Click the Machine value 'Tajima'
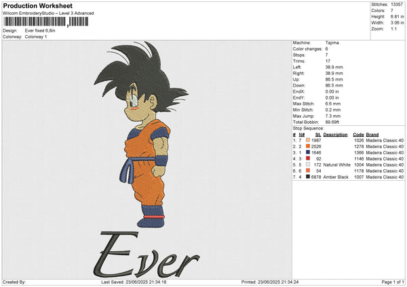The image size is (407, 287). pos(332,43)
